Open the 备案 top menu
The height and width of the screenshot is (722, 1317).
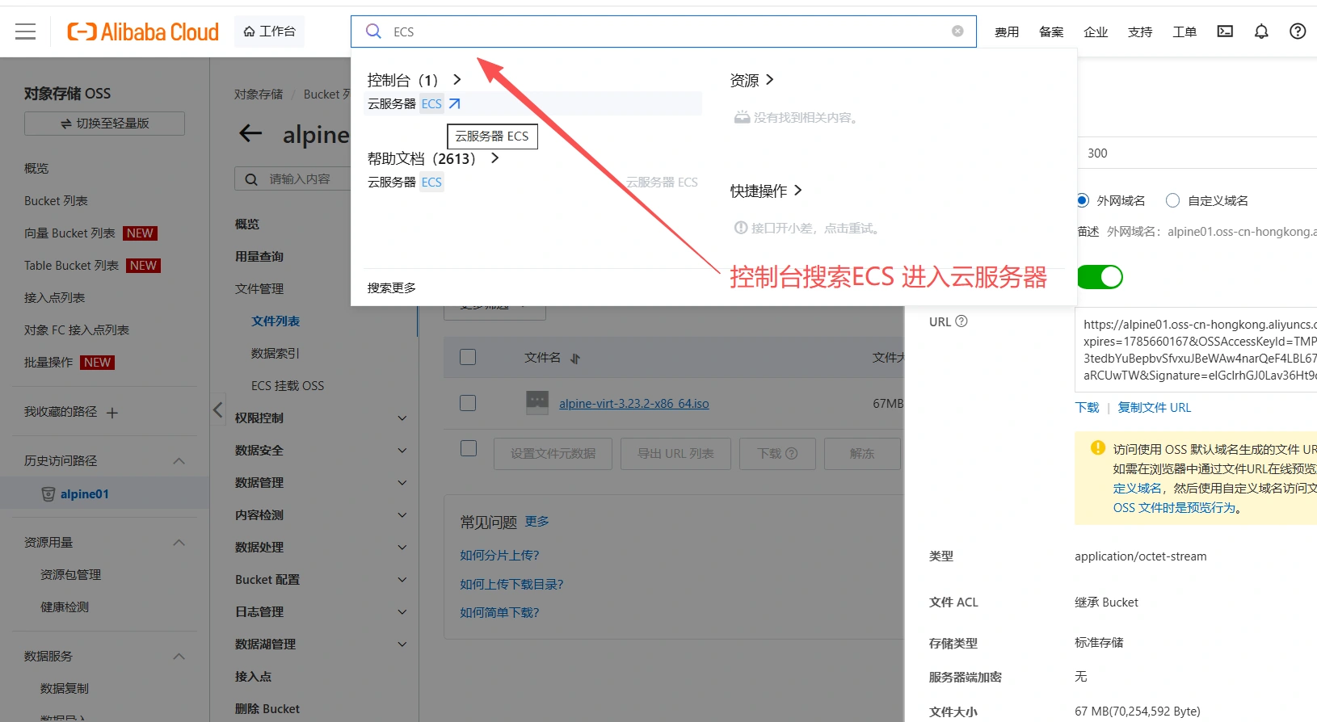pyautogui.click(x=1051, y=32)
